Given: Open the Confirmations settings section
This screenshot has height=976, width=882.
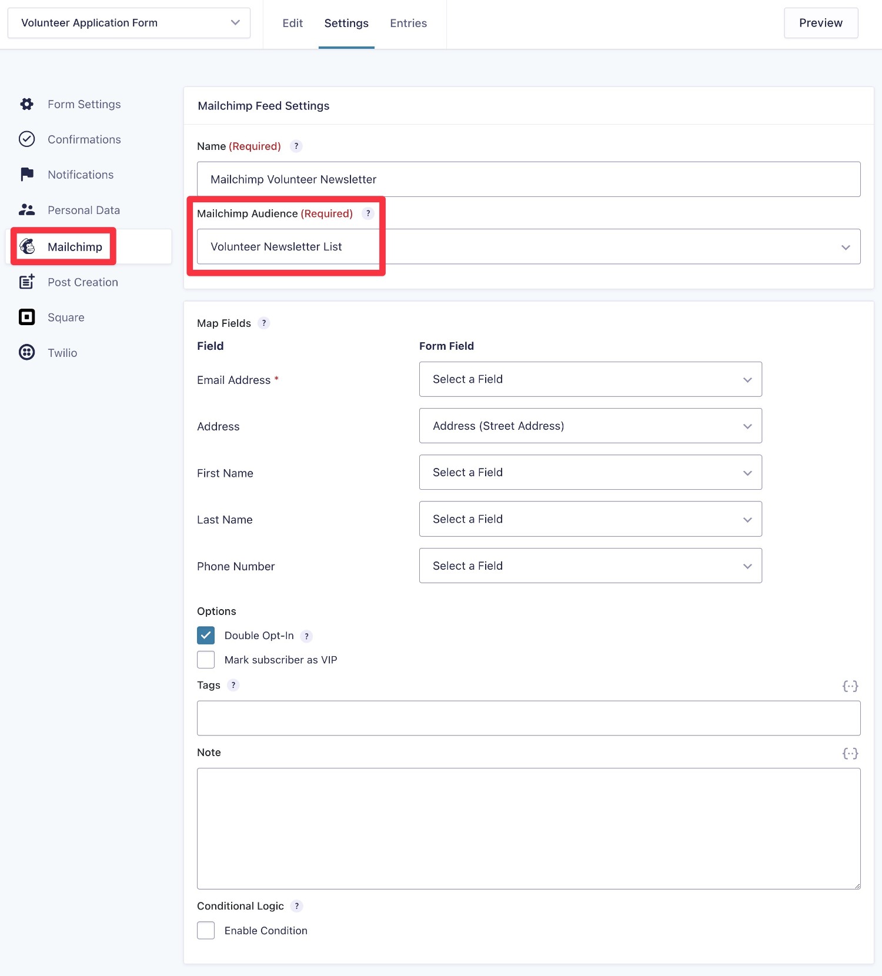Looking at the screenshot, I should [x=84, y=139].
